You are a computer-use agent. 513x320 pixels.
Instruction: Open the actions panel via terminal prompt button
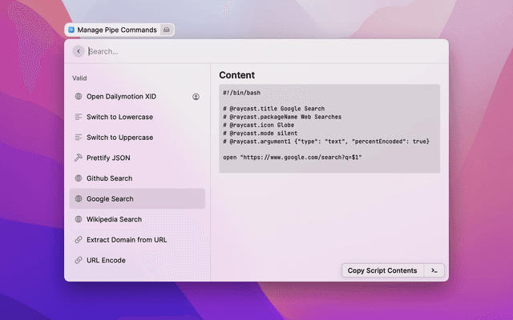434,270
